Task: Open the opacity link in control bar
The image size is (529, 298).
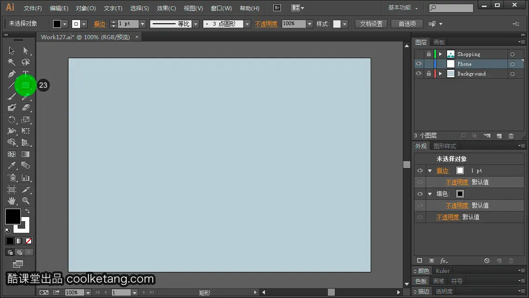Action: [x=266, y=24]
